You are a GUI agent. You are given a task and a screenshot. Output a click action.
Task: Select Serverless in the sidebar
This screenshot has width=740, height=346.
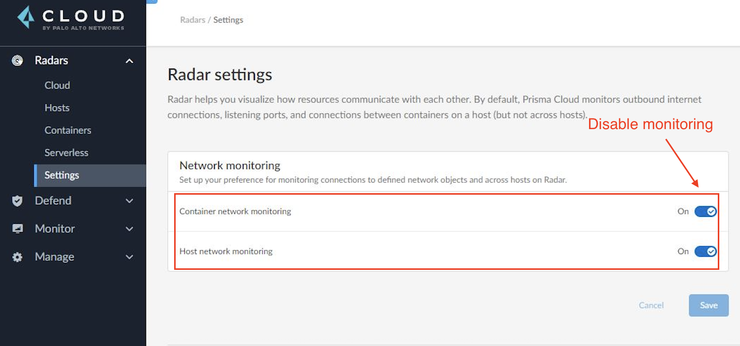[66, 153]
